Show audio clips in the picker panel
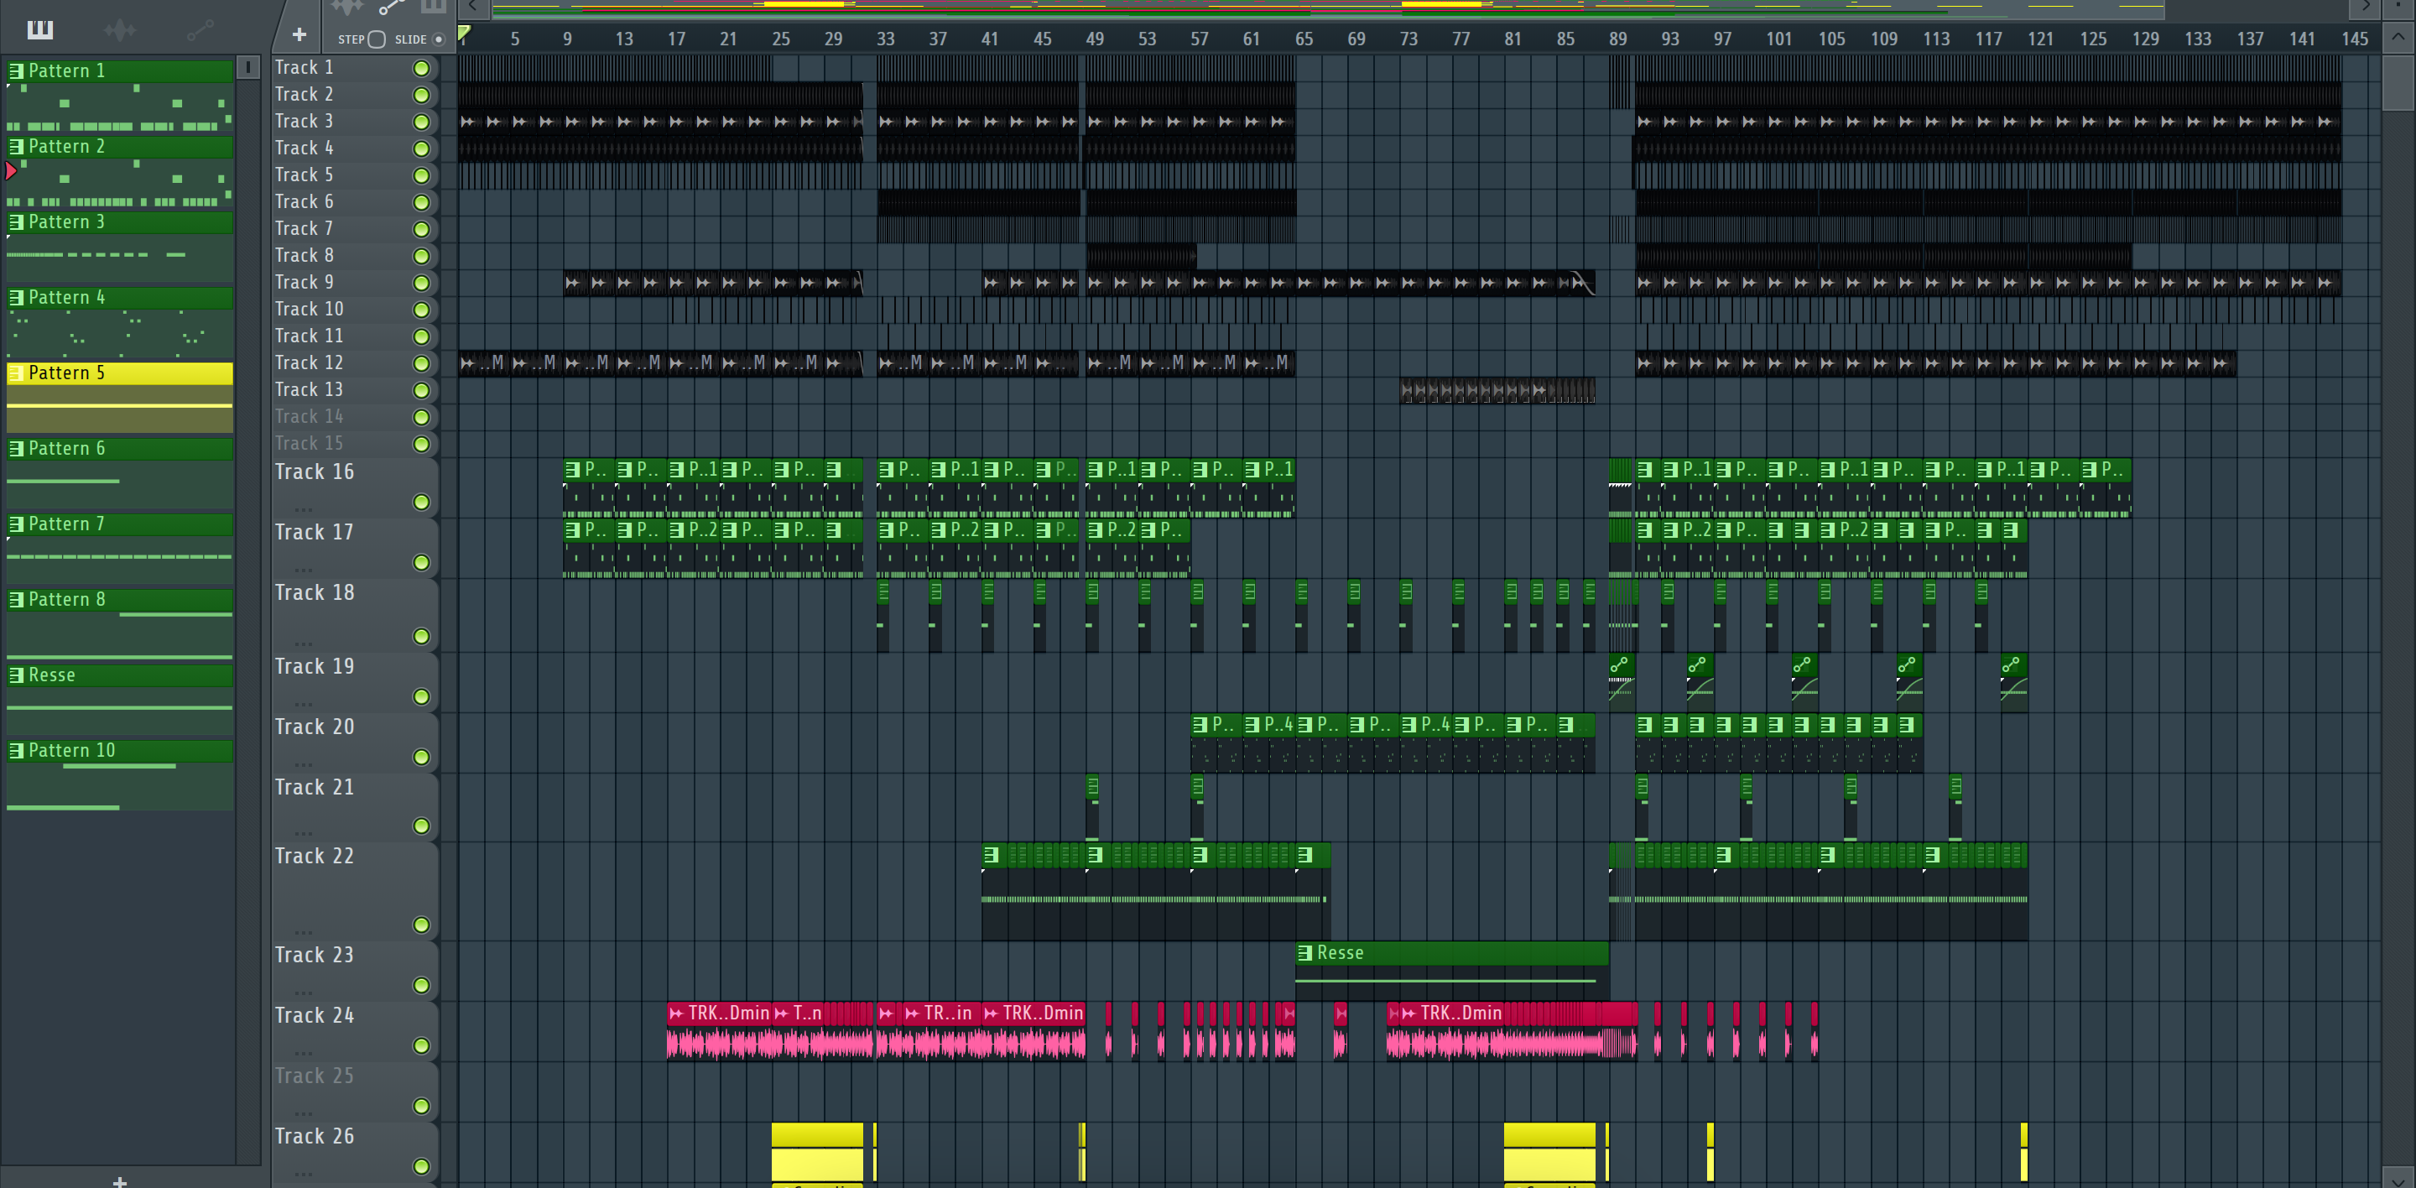2416x1188 pixels. (x=120, y=30)
